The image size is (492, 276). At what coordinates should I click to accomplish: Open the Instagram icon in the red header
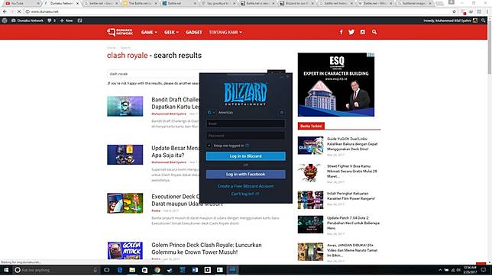(x=362, y=32)
